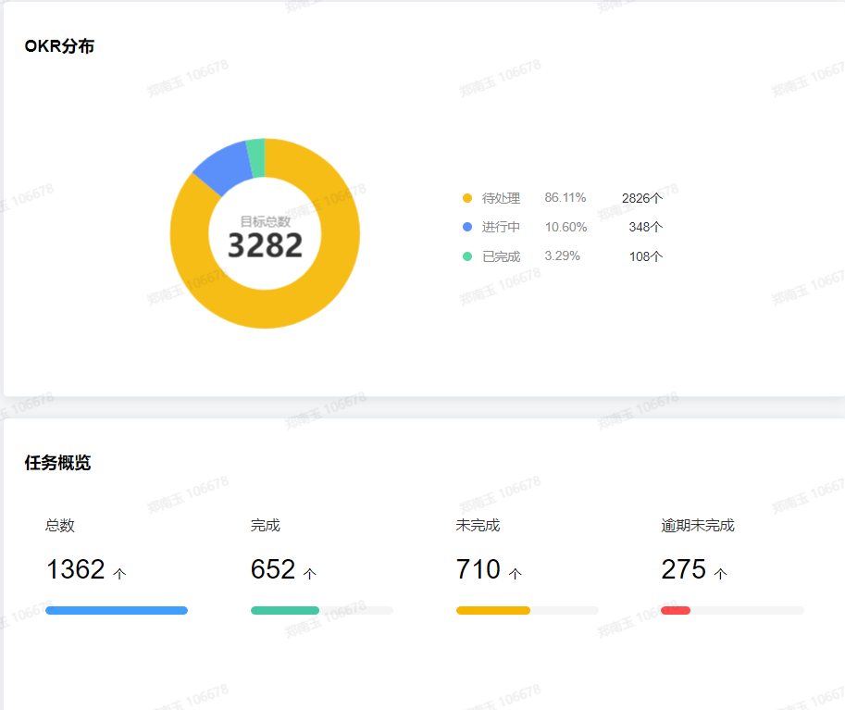Click the 108个 count value
Image resolution: width=845 pixels, height=710 pixels.
(x=646, y=256)
